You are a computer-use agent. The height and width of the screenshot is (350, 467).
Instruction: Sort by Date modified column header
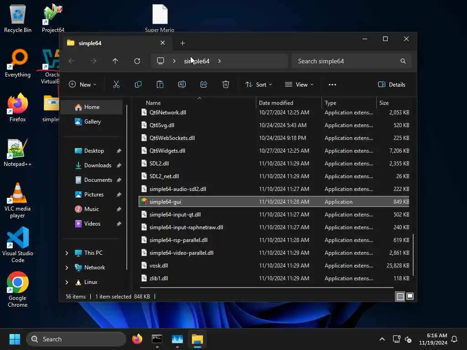(x=288, y=103)
